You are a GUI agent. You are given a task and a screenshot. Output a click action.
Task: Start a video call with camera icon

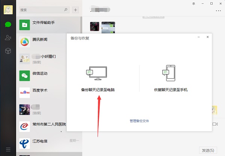click(x=215, y=124)
